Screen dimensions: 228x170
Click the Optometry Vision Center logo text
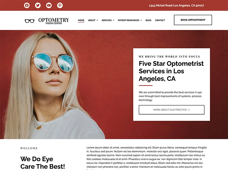pos(54,21)
